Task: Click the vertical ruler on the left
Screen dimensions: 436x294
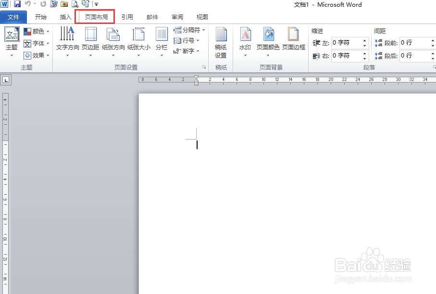Action: pyautogui.click(x=5, y=193)
